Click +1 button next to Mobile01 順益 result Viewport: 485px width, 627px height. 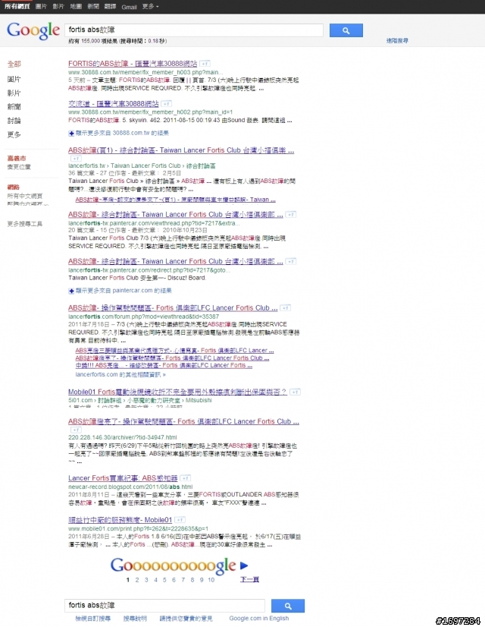[180, 520]
